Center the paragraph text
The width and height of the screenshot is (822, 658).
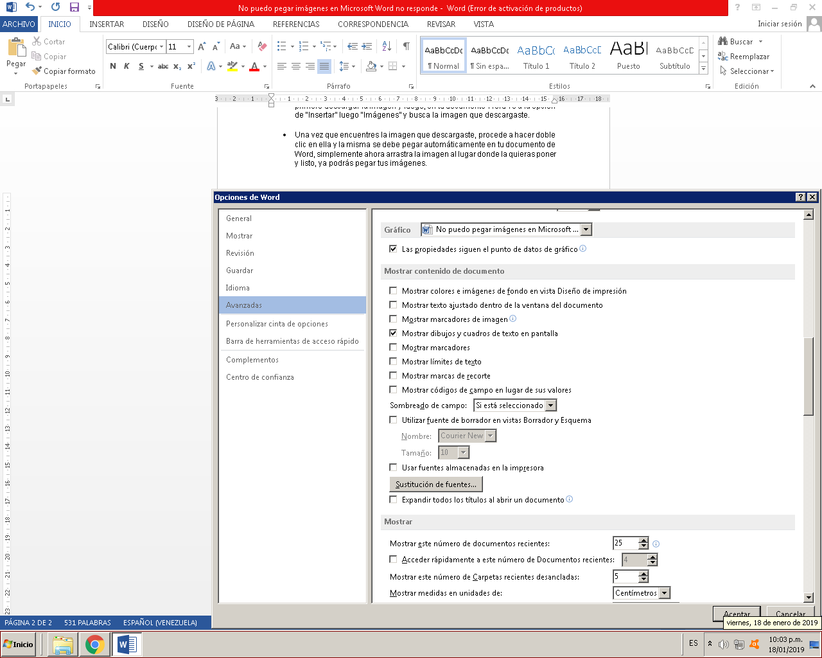pos(295,66)
